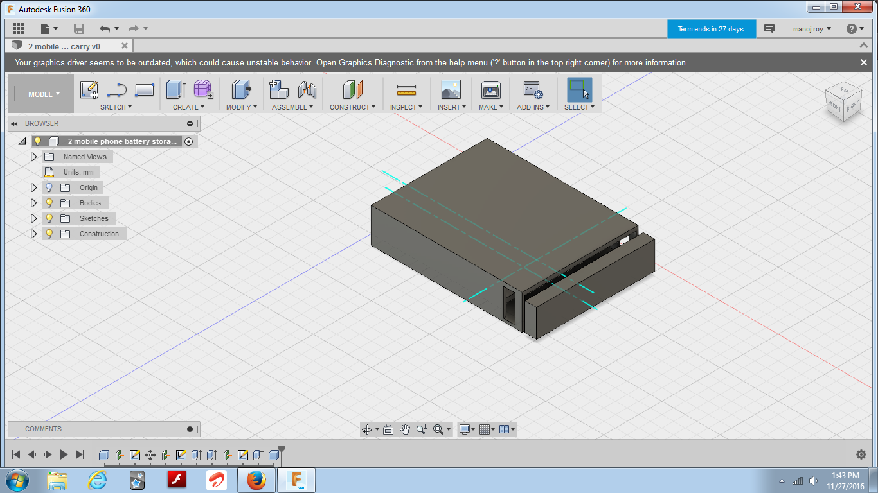Open the File menu icon
878x493 pixels.
tap(49, 28)
